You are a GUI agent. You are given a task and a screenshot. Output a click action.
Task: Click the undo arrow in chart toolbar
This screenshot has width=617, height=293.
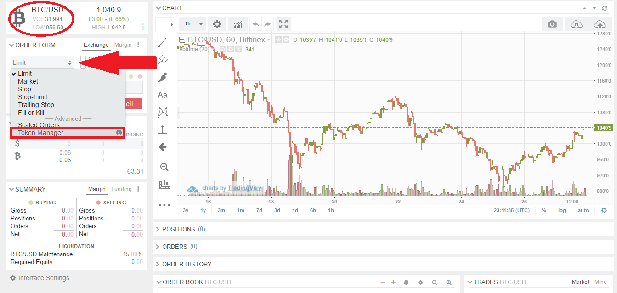click(256, 24)
